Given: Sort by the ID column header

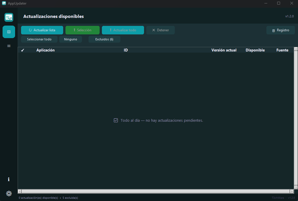Looking at the screenshot, I should 126,50.
